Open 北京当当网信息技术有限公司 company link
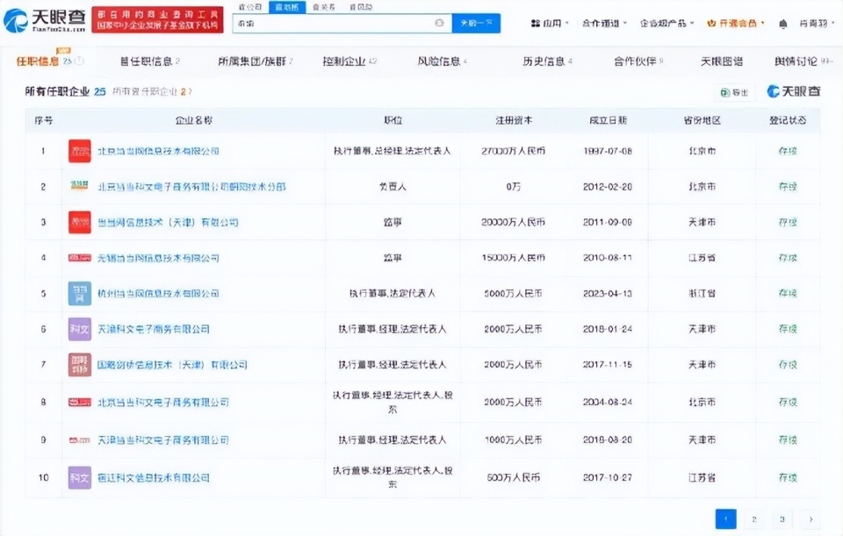This screenshot has width=843, height=536. 159,151
